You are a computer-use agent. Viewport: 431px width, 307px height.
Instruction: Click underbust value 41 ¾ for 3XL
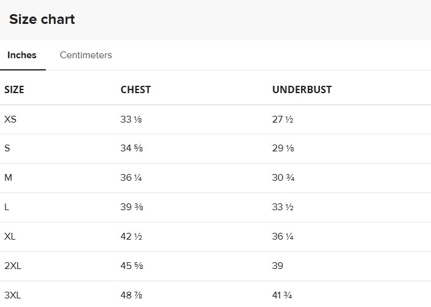282,295
